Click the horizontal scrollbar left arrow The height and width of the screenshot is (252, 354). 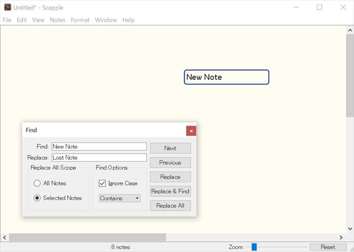tap(5, 237)
